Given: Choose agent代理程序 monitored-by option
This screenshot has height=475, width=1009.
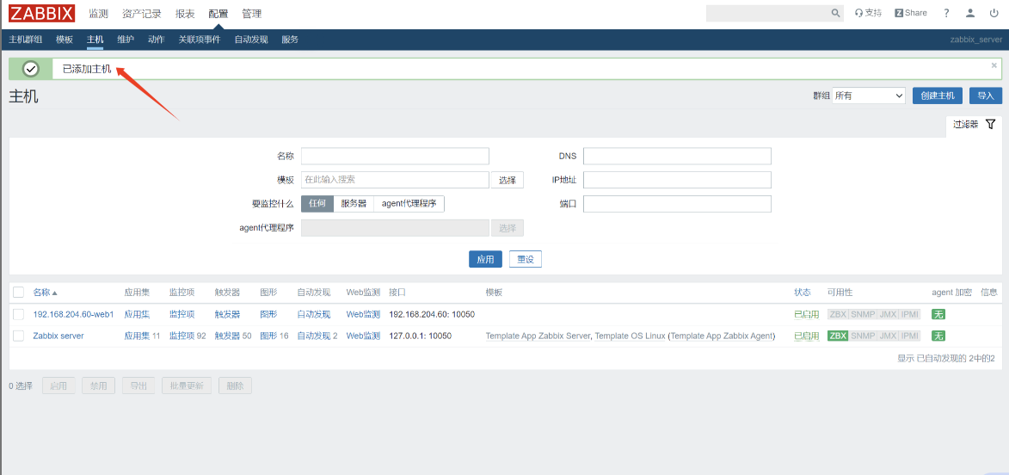Looking at the screenshot, I should [409, 203].
